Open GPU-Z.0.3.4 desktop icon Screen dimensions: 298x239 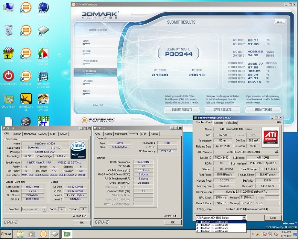tap(8, 100)
